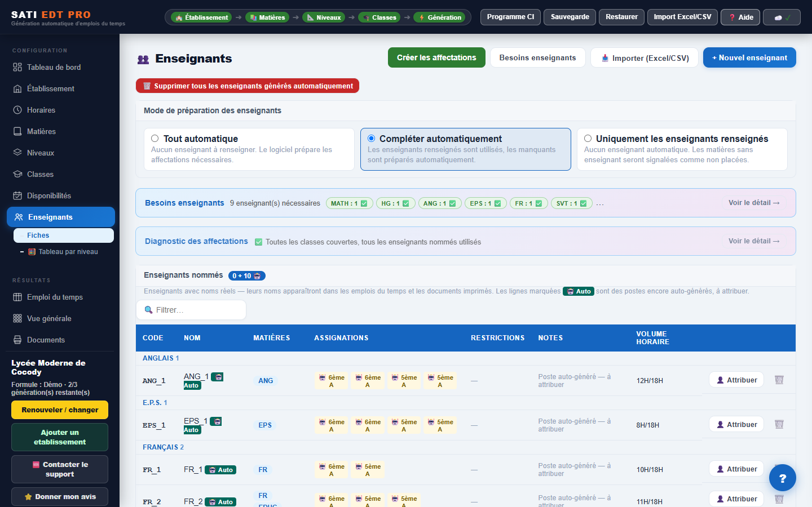The width and height of the screenshot is (812, 507).
Task: Click Donner mon avis button
Action: (60, 497)
